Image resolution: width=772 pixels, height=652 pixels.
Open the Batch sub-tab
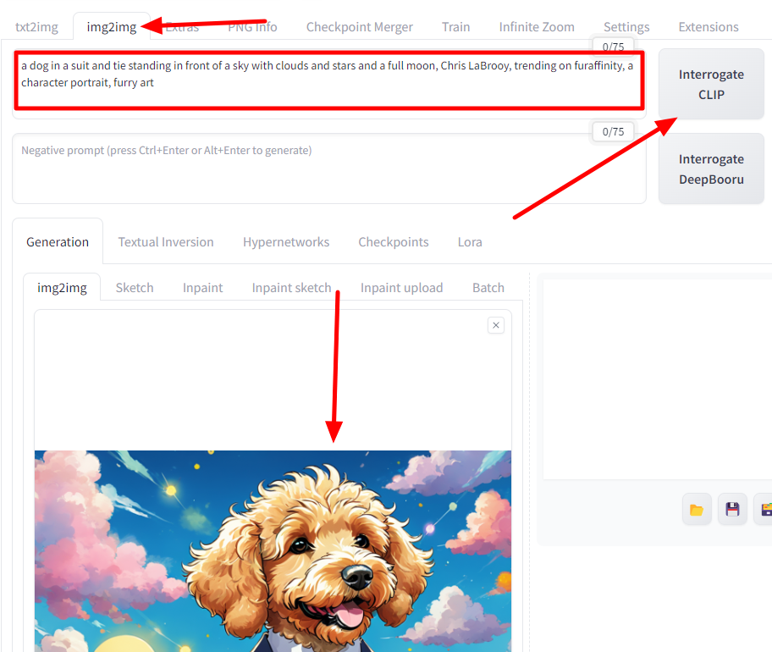click(x=488, y=288)
